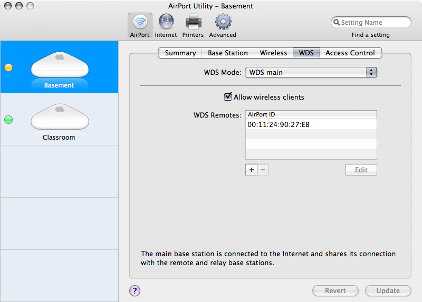Image resolution: width=422 pixels, height=302 pixels.
Task: Open the AirPort toolbar section
Action: click(140, 26)
